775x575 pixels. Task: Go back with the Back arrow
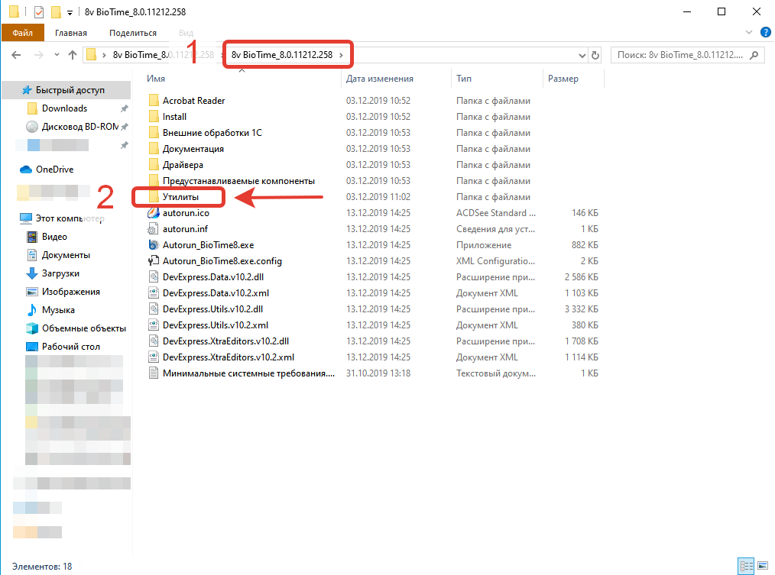tap(16, 55)
